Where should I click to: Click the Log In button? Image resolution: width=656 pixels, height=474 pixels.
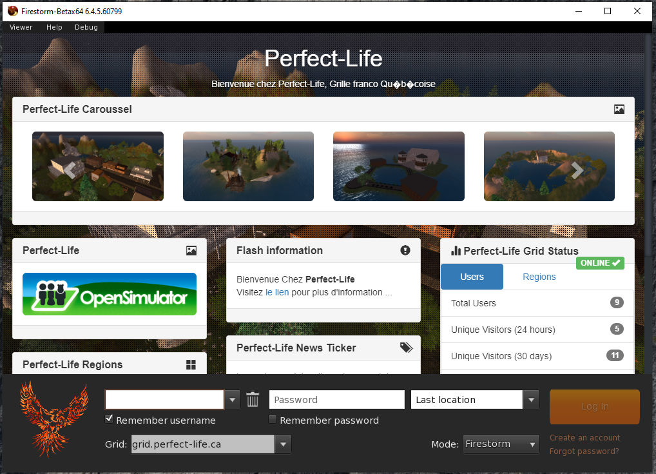point(595,406)
